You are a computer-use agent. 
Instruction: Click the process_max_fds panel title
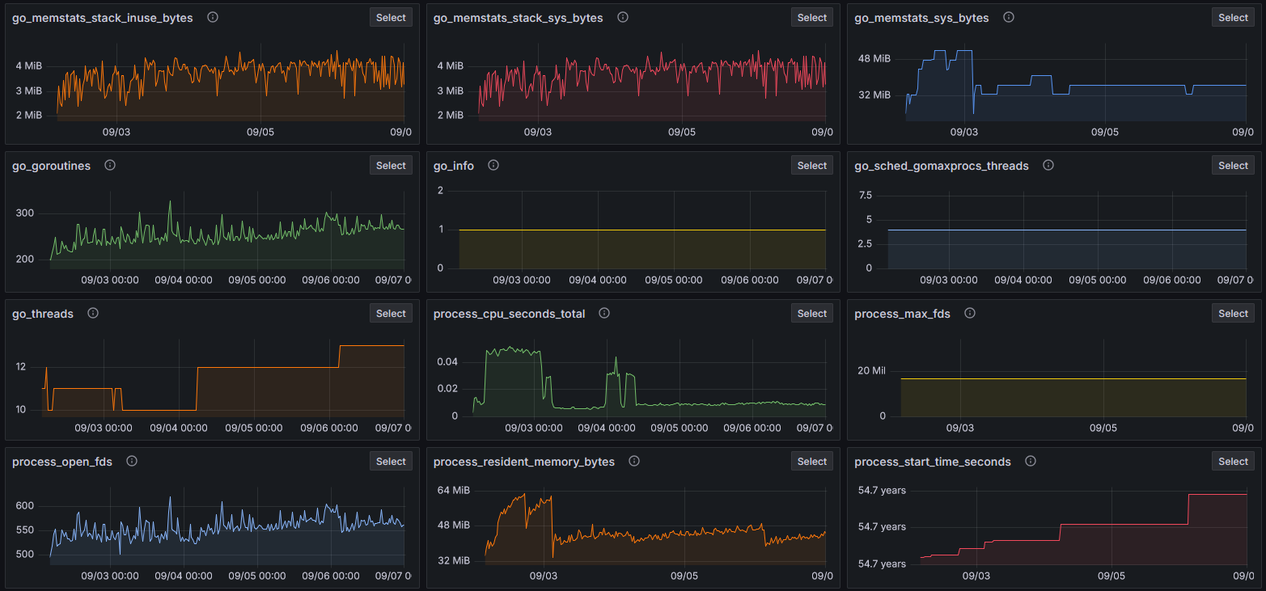tap(903, 314)
